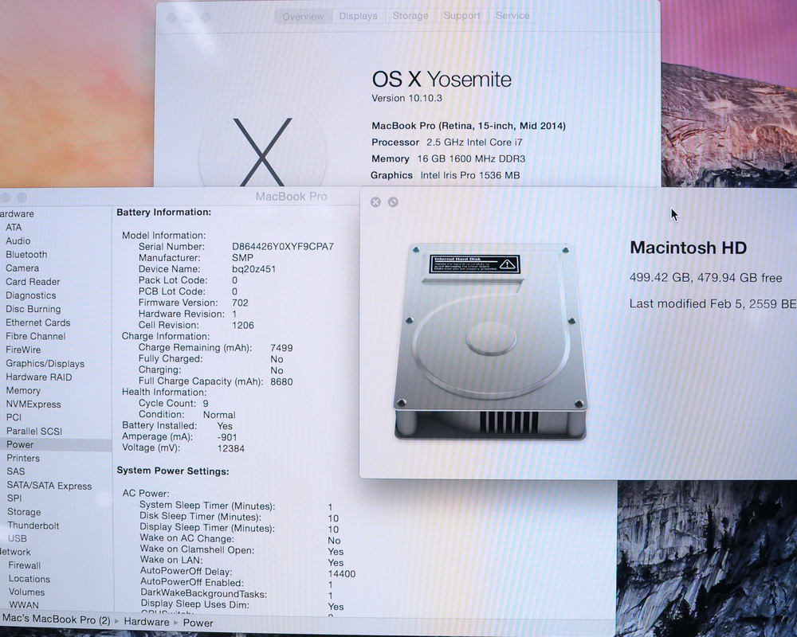This screenshot has width=797, height=637.
Task: Click the Processor 2.5 GHz Intel Core i7 line
Action: [x=447, y=143]
